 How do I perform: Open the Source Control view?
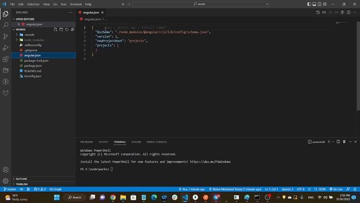coord(6,36)
